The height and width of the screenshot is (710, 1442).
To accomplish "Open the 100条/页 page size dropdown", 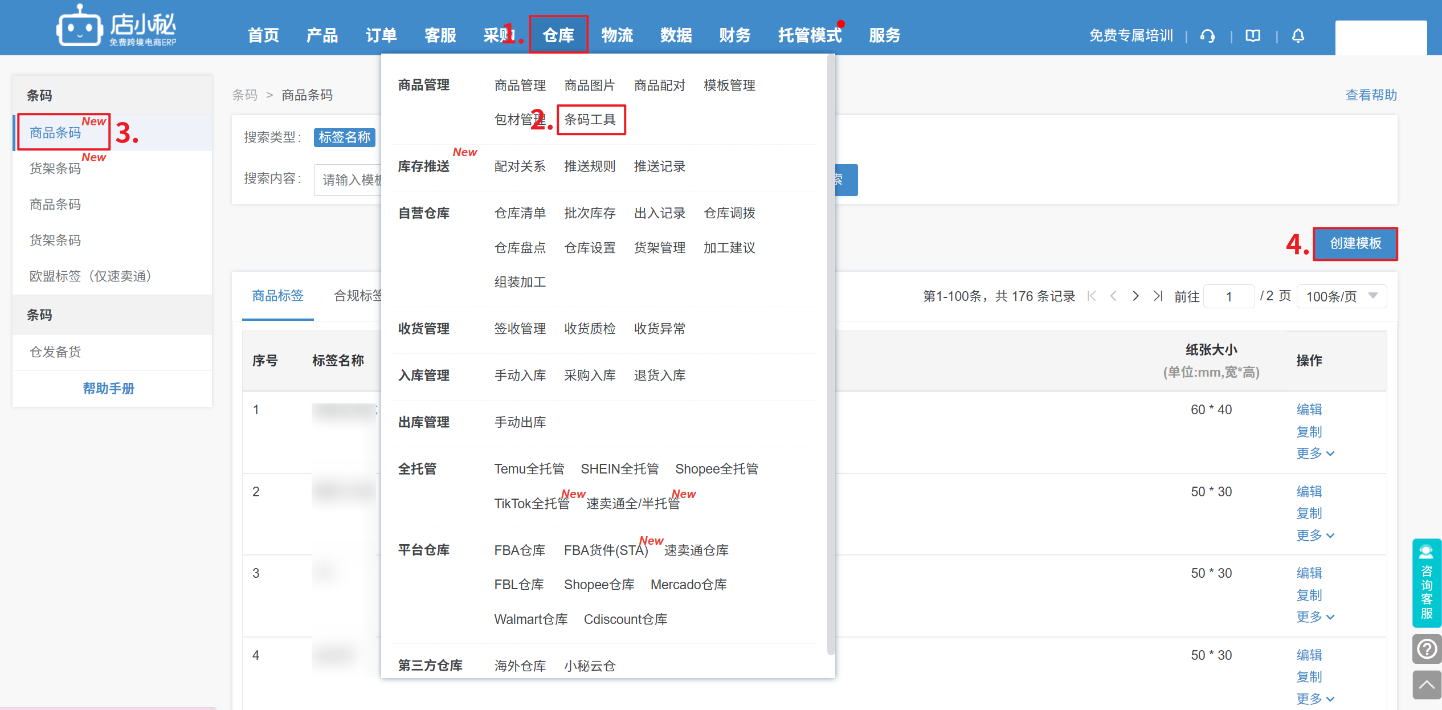I will (x=1341, y=296).
